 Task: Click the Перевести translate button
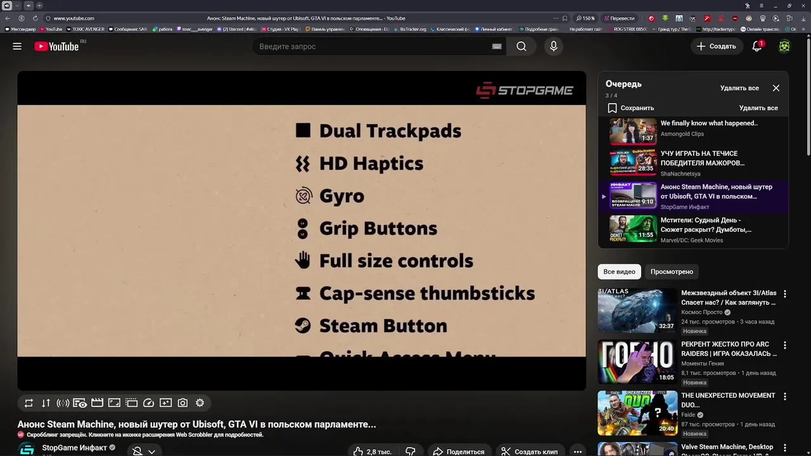(x=620, y=18)
